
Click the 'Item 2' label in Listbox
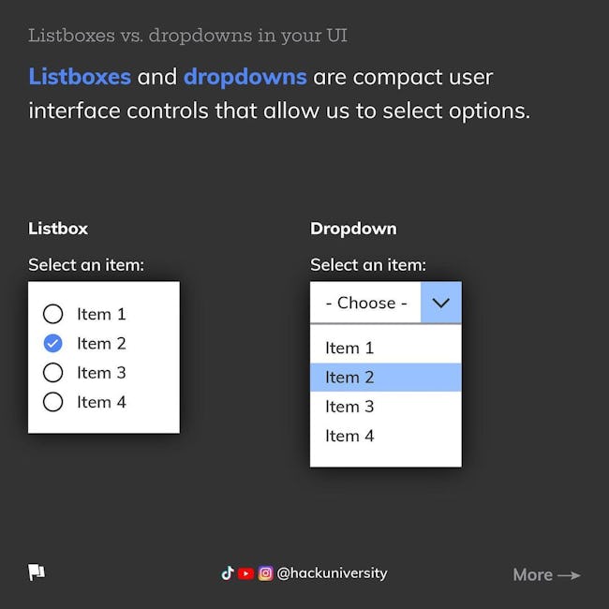coord(101,343)
